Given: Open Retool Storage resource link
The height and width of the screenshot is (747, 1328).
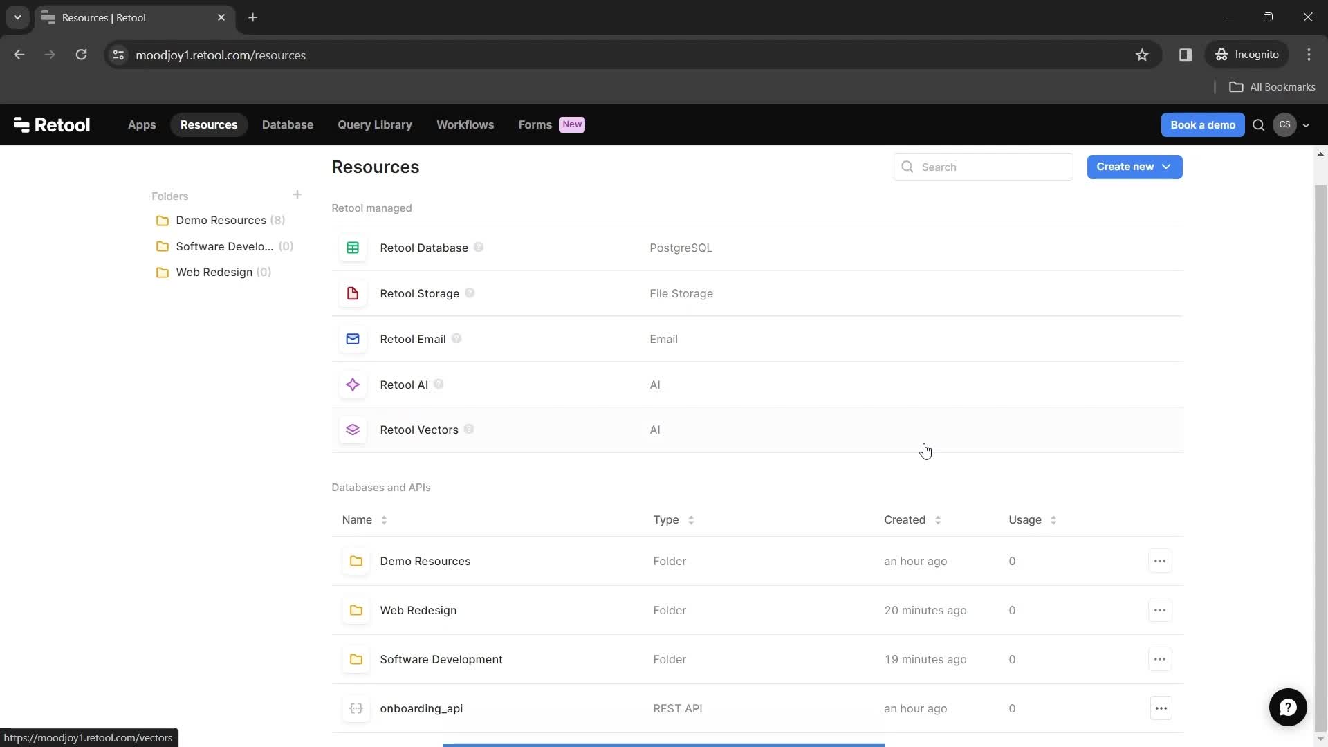Looking at the screenshot, I should coord(420,293).
